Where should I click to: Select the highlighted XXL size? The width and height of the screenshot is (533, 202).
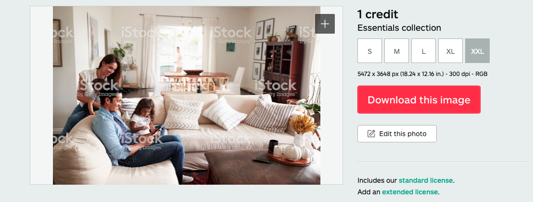[477, 50]
